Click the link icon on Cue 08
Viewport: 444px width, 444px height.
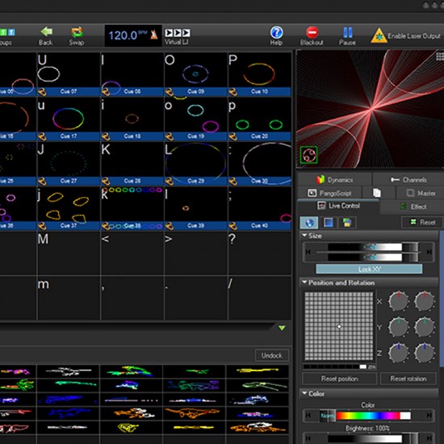tap(106, 92)
